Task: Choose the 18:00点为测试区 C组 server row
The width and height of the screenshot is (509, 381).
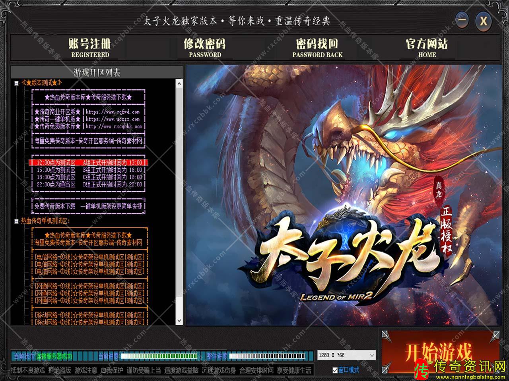Action: click(x=88, y=177)
